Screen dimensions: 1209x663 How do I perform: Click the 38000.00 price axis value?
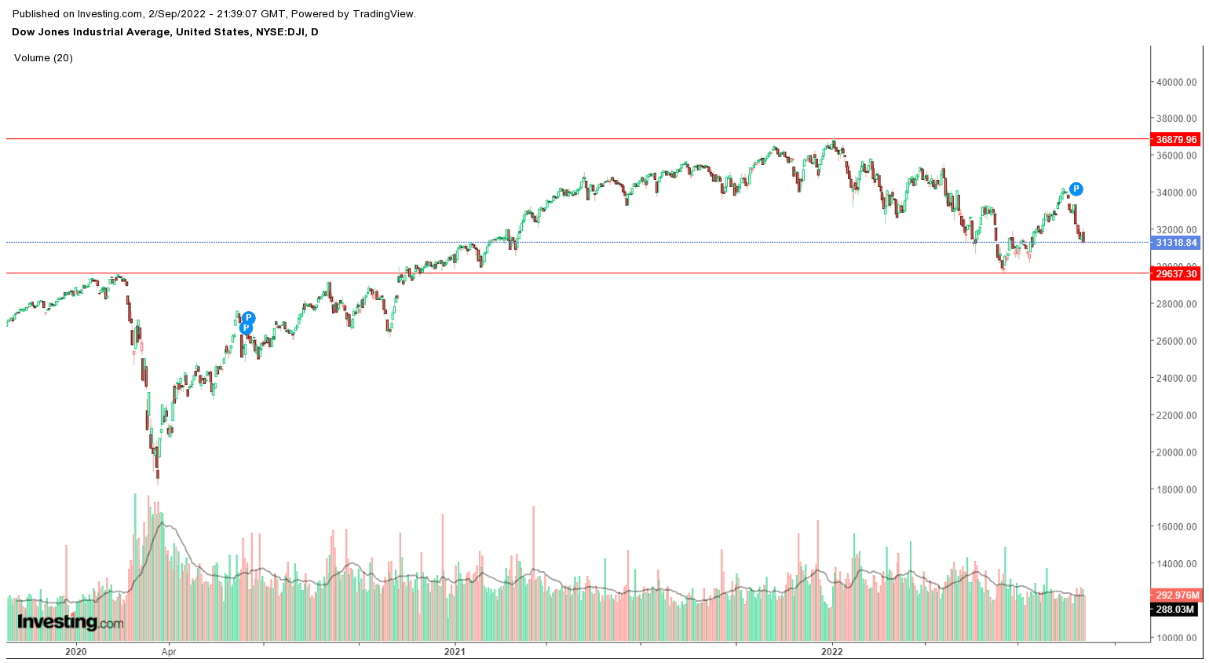(x=1175, y=119)
